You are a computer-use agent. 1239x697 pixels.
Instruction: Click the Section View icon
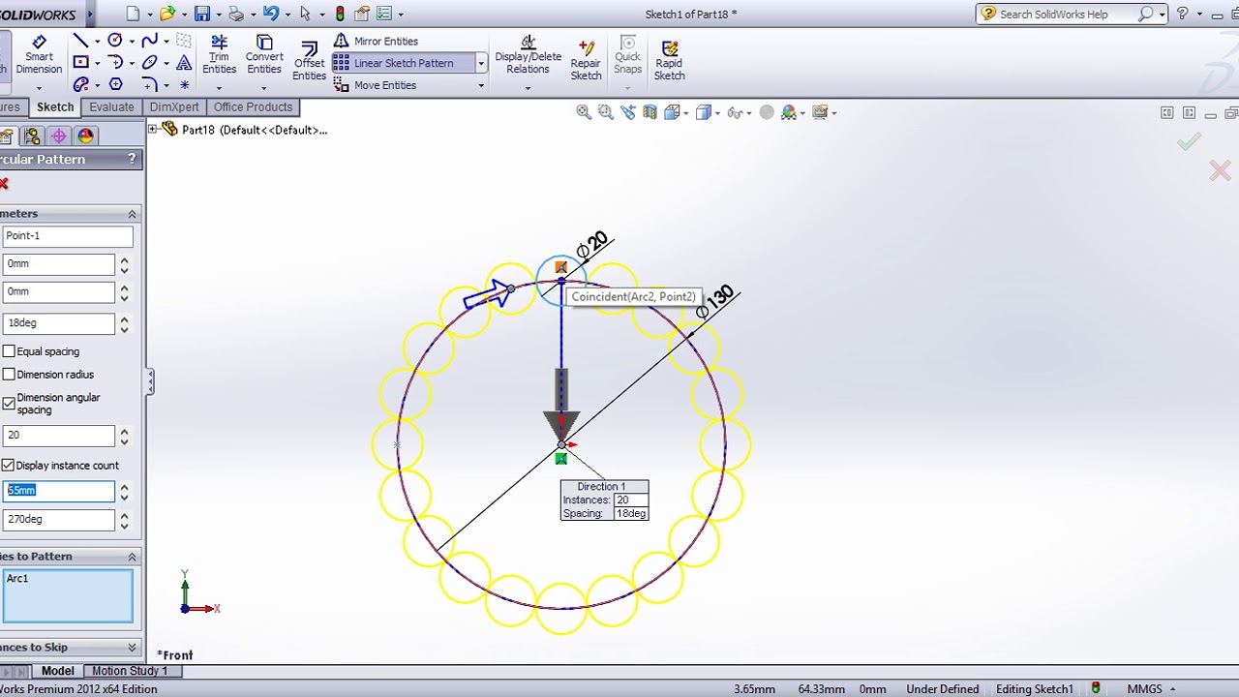pyautogui.click(x=650, y=112)
